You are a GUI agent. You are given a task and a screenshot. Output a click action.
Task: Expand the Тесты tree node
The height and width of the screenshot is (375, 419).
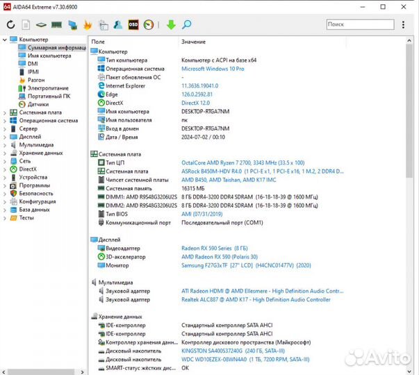pyautogui.click(x=5, y=218)
